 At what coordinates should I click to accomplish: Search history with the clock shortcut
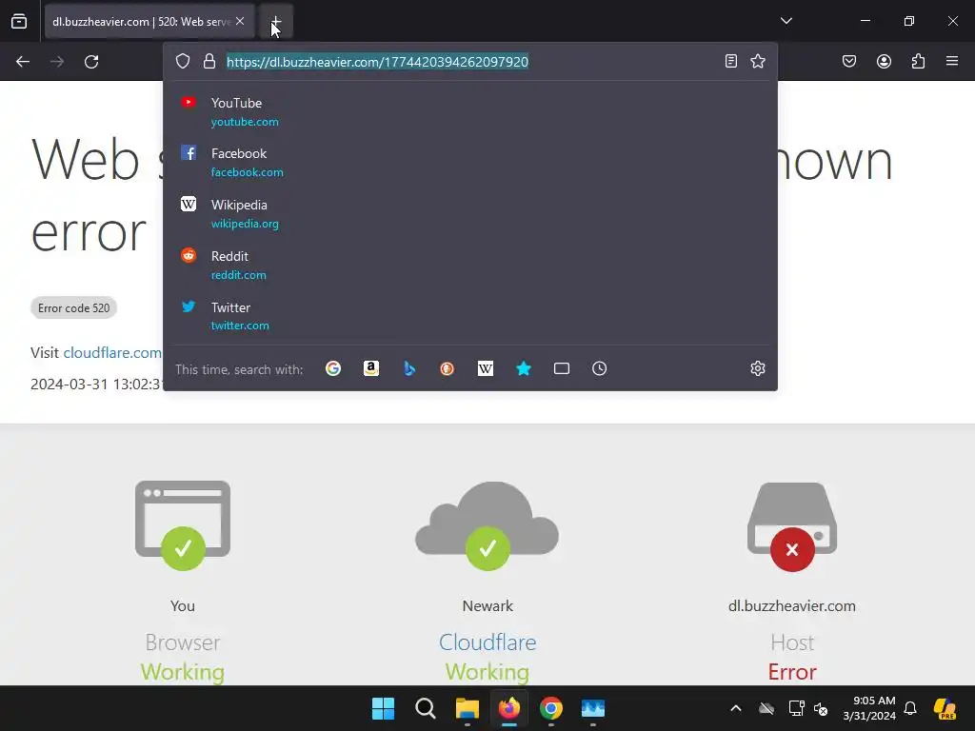pyautogui.click(x=600, y=368)
